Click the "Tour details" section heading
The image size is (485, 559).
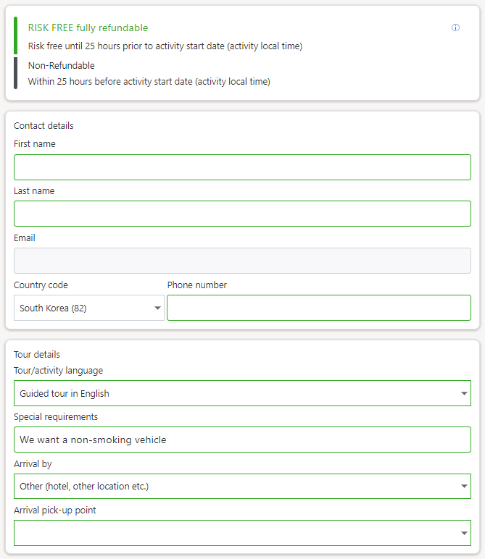(x=37, y=354)
